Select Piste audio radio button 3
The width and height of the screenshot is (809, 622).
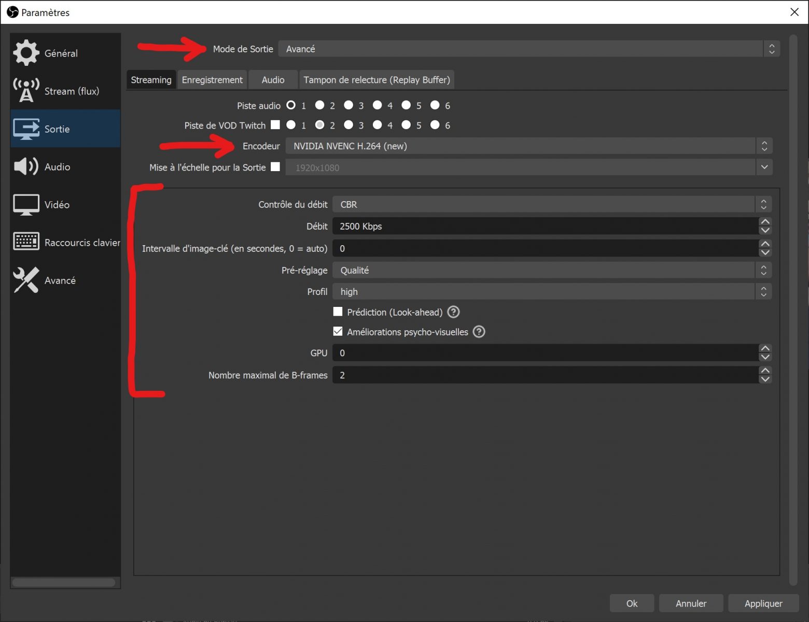coord(348,105)
